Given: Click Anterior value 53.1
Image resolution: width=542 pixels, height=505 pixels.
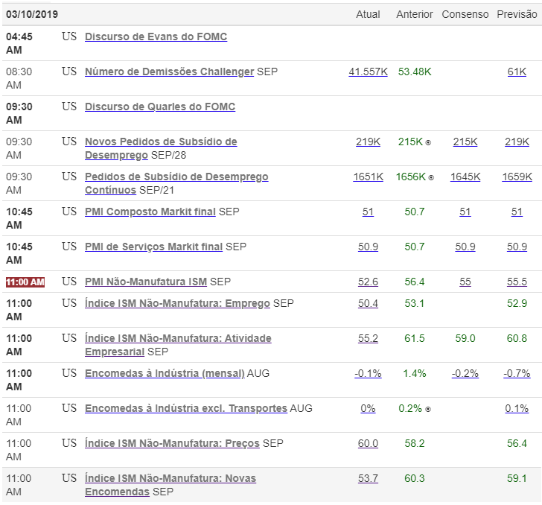Looking at the screenshot, I should click(x=415, y=303).
